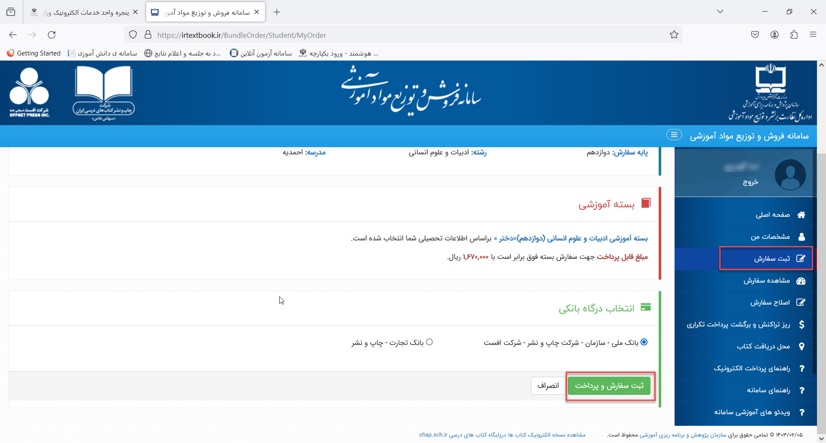The width and height of the screenshot is (826, 443).
Task: Open مشاهده سفارش in sidebar menu
Action: [x=766, y=281]
